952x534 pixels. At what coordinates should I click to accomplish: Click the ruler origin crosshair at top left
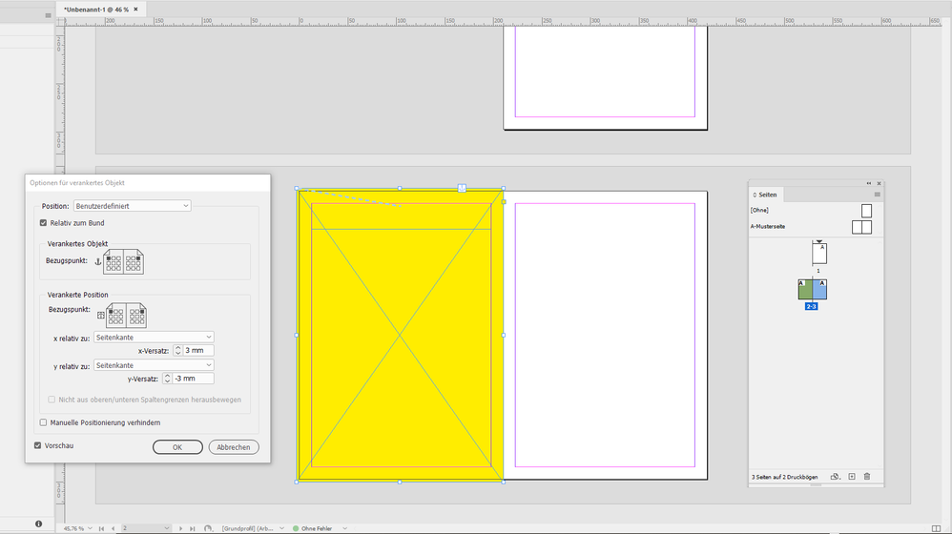(x=60, y=21)
